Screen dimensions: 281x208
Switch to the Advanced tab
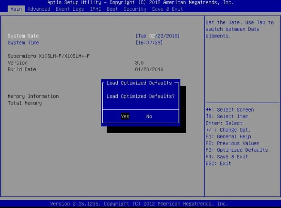tap(39, 9)
